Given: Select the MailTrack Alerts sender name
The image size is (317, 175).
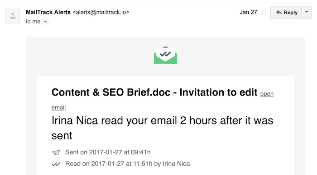Looking at the screenshot, I should pyautogui.click(x=48, y=12).
